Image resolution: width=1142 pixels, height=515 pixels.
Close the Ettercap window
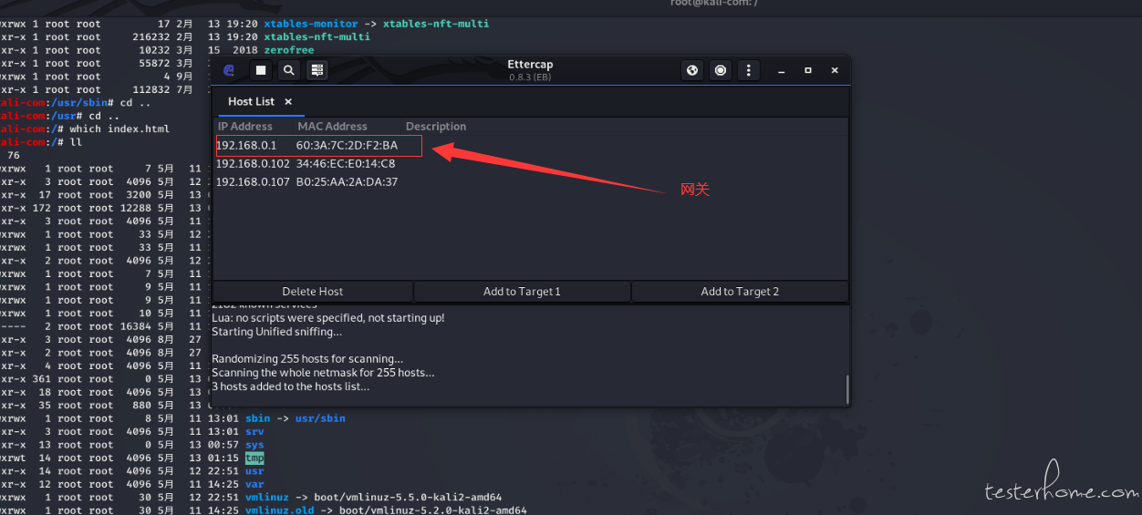point(835,70)
